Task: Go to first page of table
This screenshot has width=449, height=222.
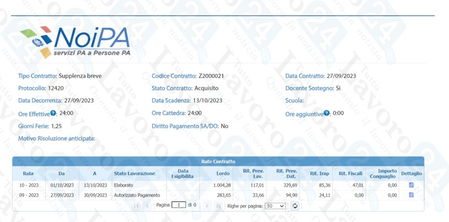Action: click(136, 206)
